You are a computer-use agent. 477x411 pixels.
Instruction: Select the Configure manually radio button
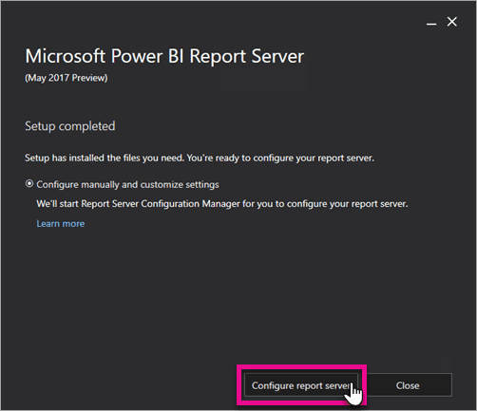click(29, 183)
